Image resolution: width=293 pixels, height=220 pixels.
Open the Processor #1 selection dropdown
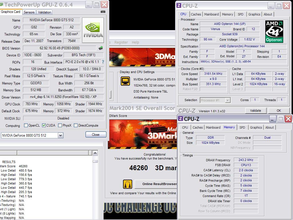(227, 100)
